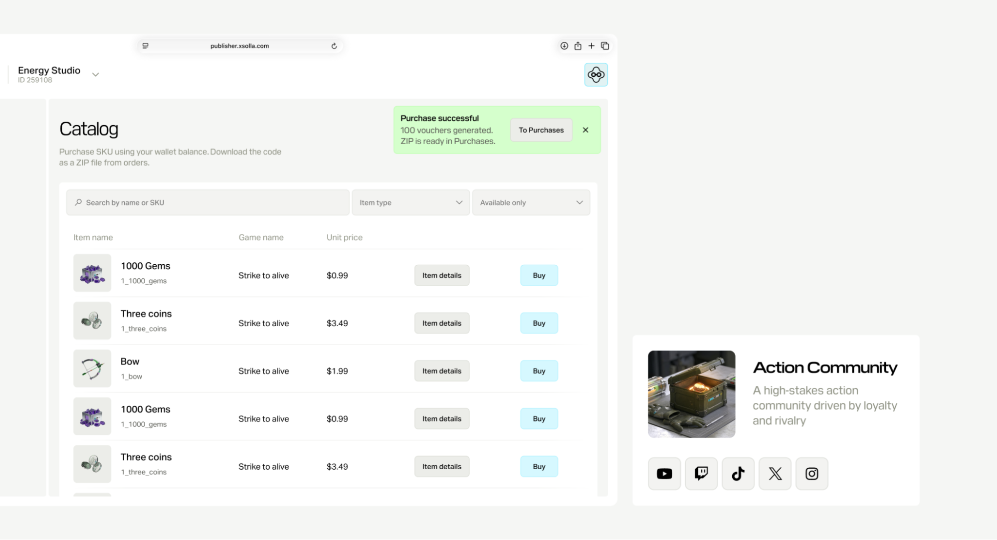Buy the second Three coins item
This screenshot has width=997, height=540.
pyautogui.click(x=539, y=467)
